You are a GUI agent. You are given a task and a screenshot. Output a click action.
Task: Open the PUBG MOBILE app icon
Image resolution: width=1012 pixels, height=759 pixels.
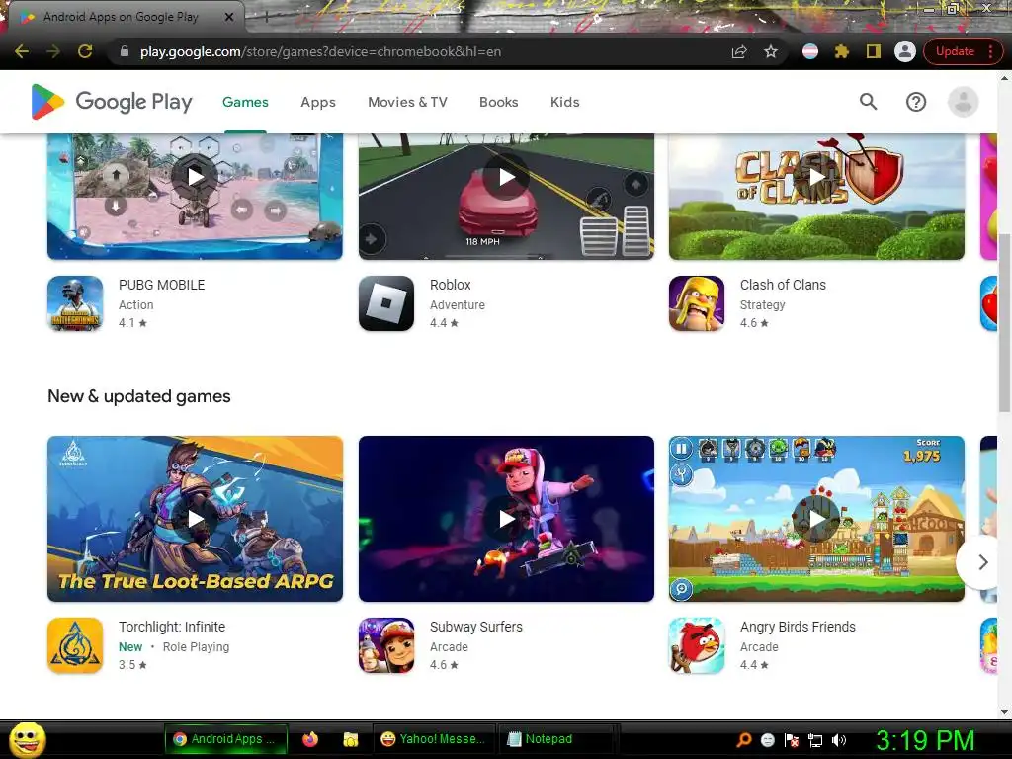coord(75,303)
